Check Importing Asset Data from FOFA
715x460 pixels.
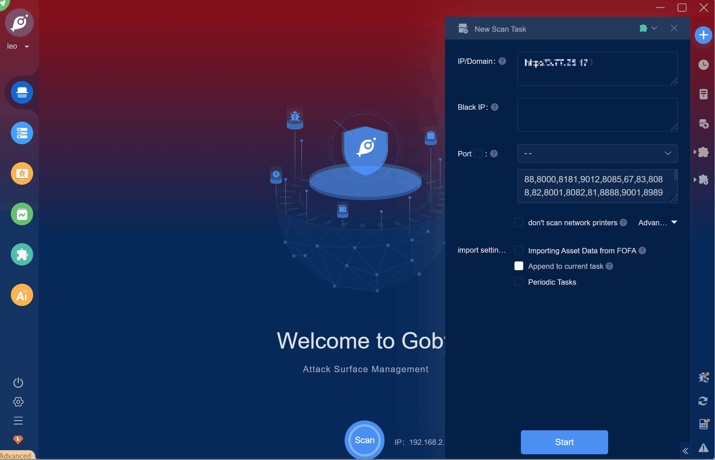[518, 251]
